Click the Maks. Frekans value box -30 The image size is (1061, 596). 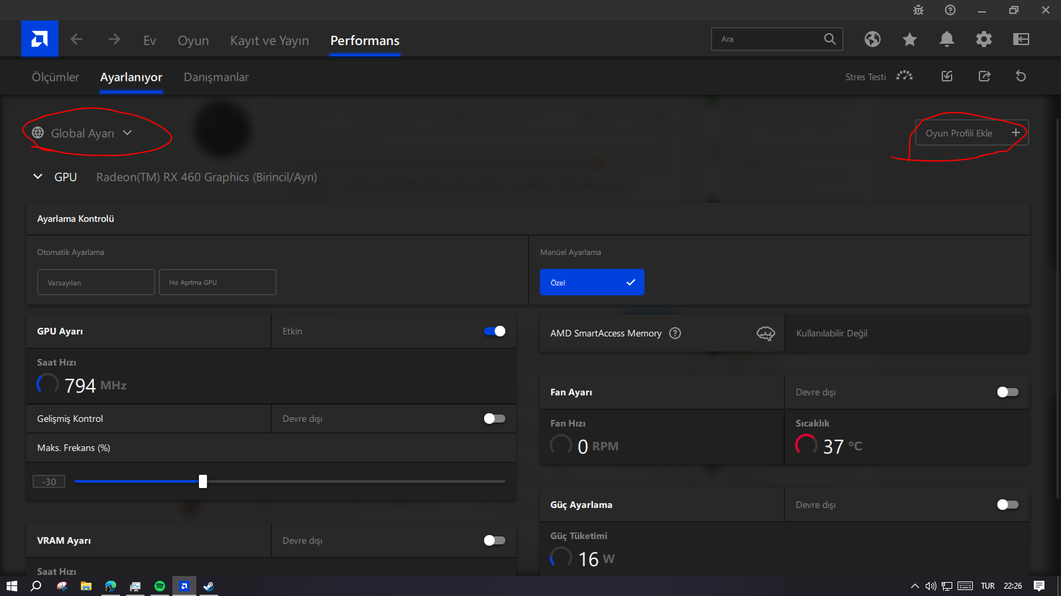pos(49,481)
